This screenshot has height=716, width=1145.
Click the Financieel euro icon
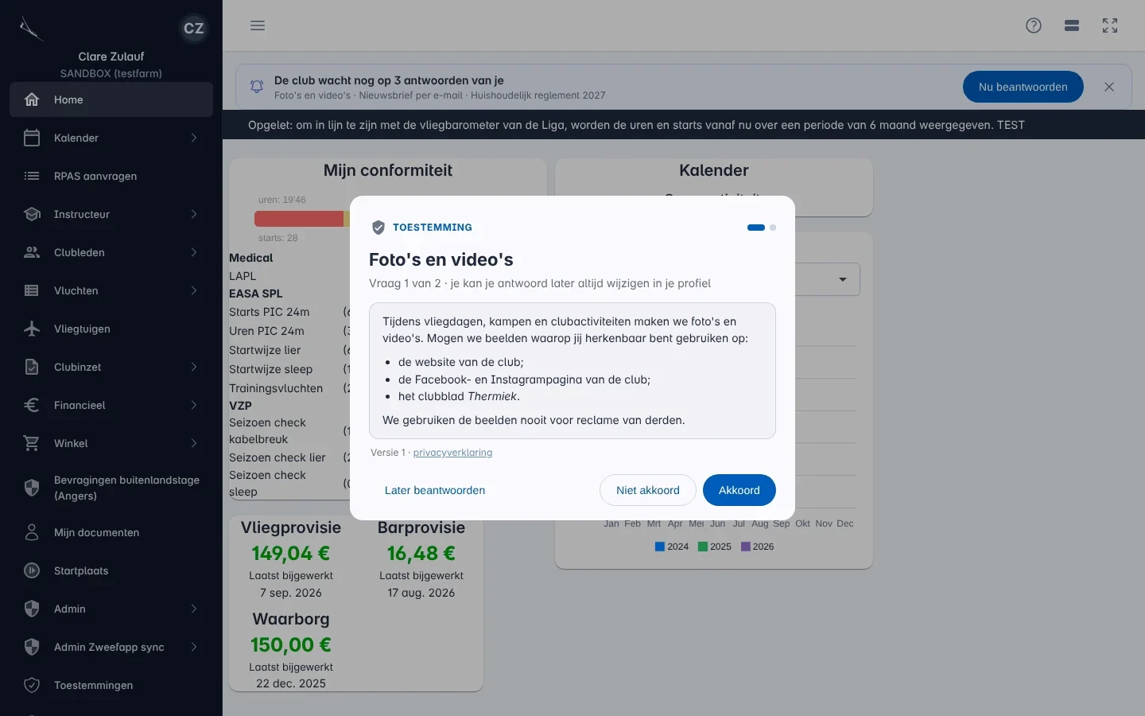(x=32, y=405)
